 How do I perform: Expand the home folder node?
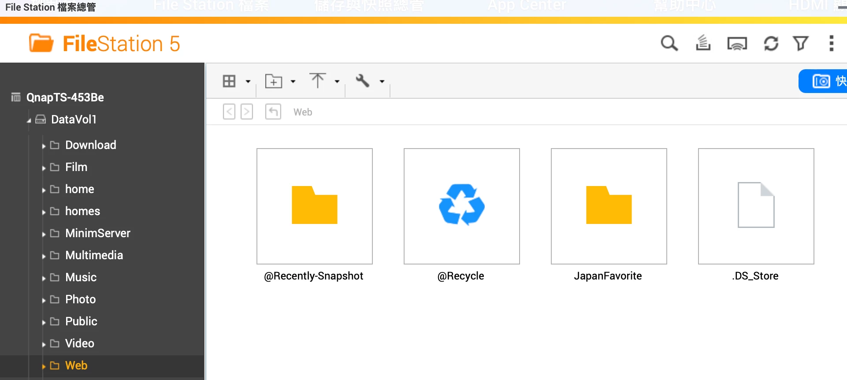pos(44,190)
